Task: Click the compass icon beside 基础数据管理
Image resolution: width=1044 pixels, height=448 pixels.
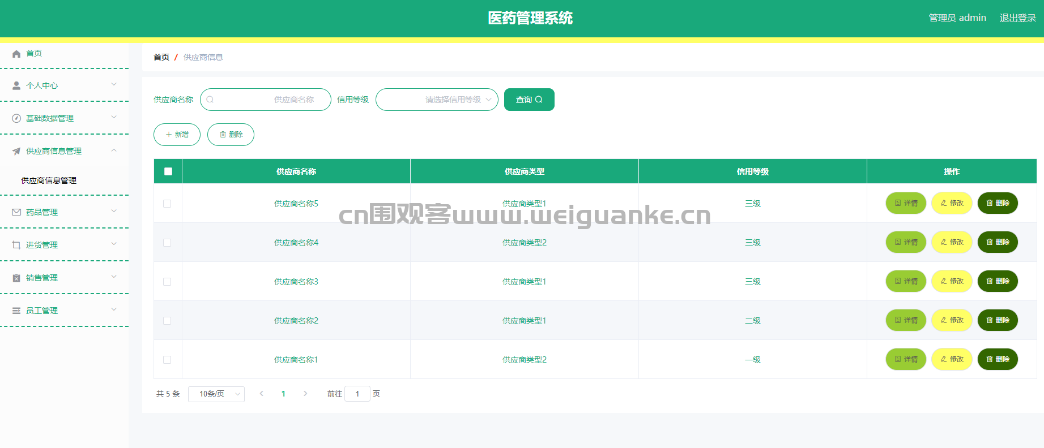Action: [x=16, y=118]
